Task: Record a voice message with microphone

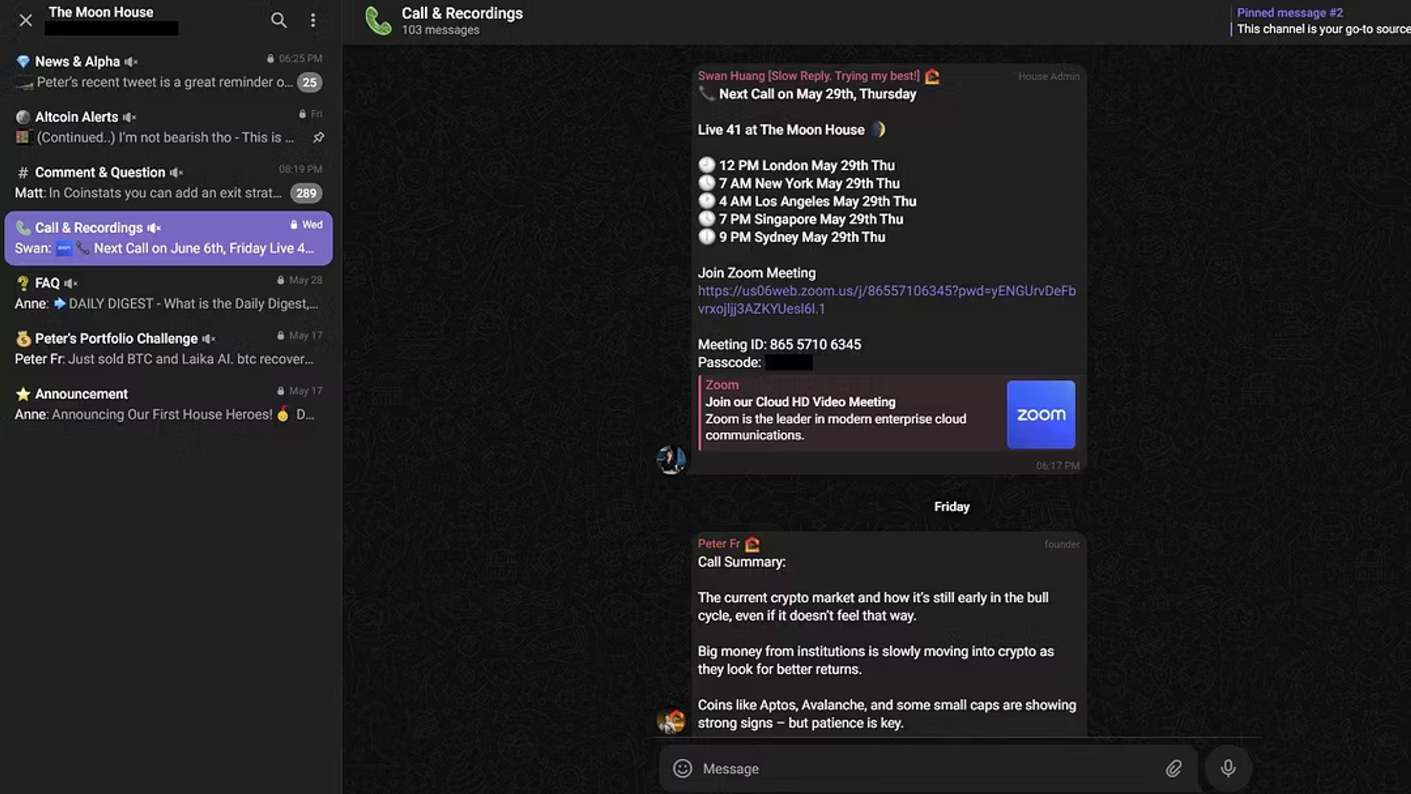Action: pos(1228,769)
